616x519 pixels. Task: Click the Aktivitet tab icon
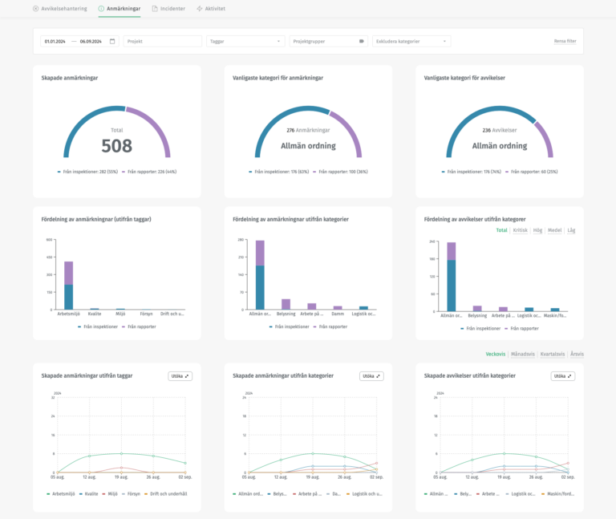(200, 9)
